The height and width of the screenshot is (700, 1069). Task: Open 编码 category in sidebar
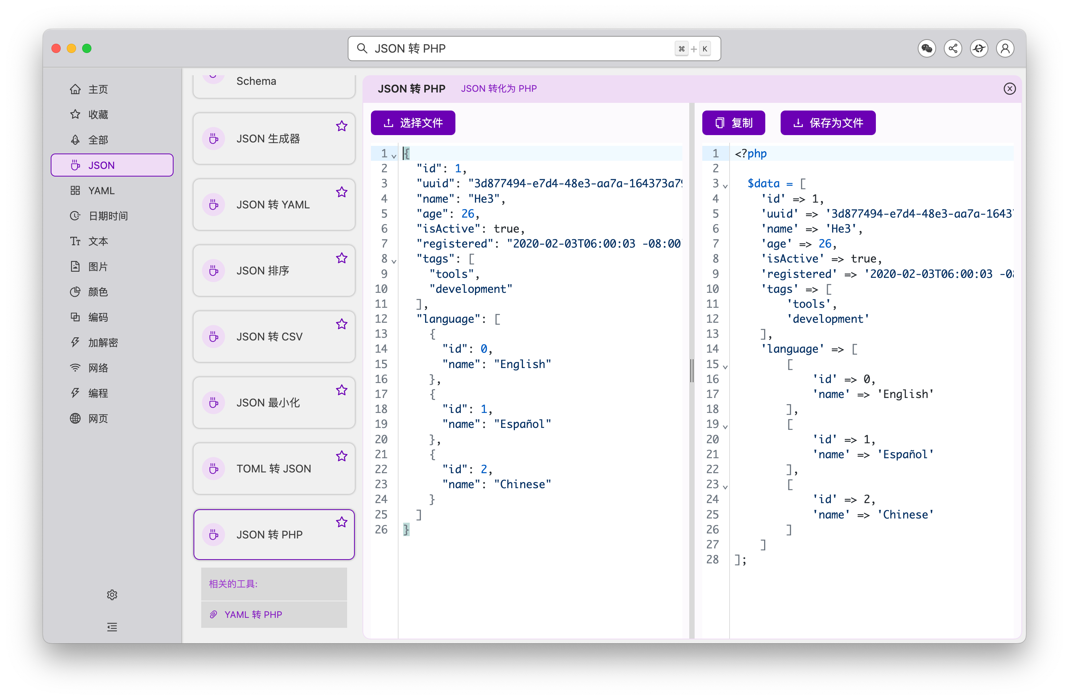(x=112, y=317)
